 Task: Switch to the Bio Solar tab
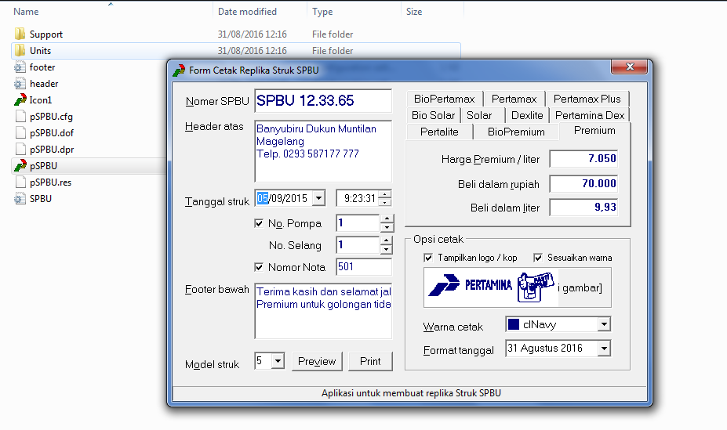433,115
